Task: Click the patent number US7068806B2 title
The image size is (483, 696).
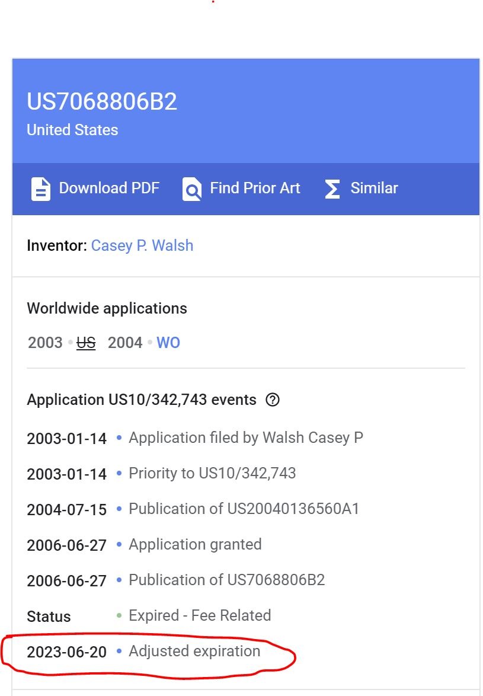Action: click(102, 101)
